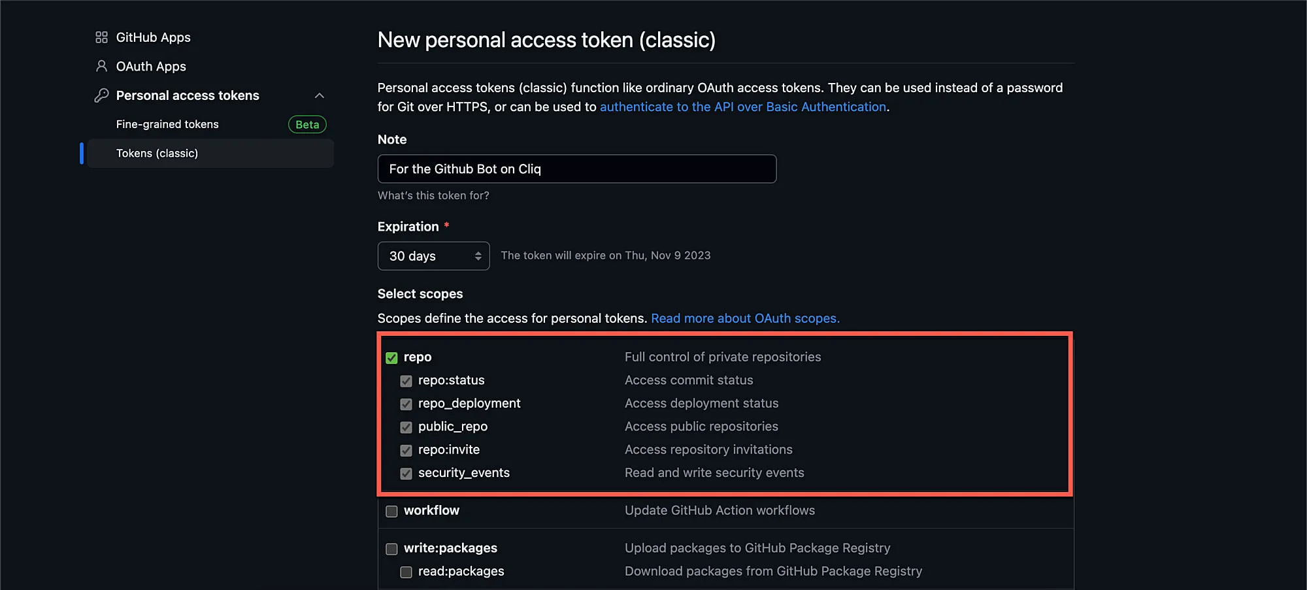The width and height of the screenshot is (1307, 590).
Task: Click the GitHub Apps grid icon
Action: coord(101,37)
